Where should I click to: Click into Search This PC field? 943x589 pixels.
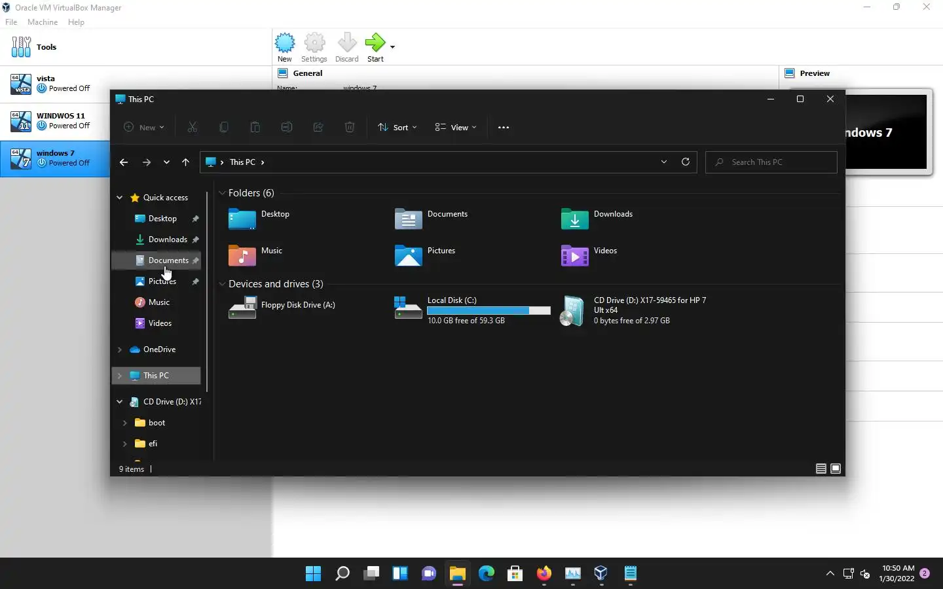(x=771, y=162)
